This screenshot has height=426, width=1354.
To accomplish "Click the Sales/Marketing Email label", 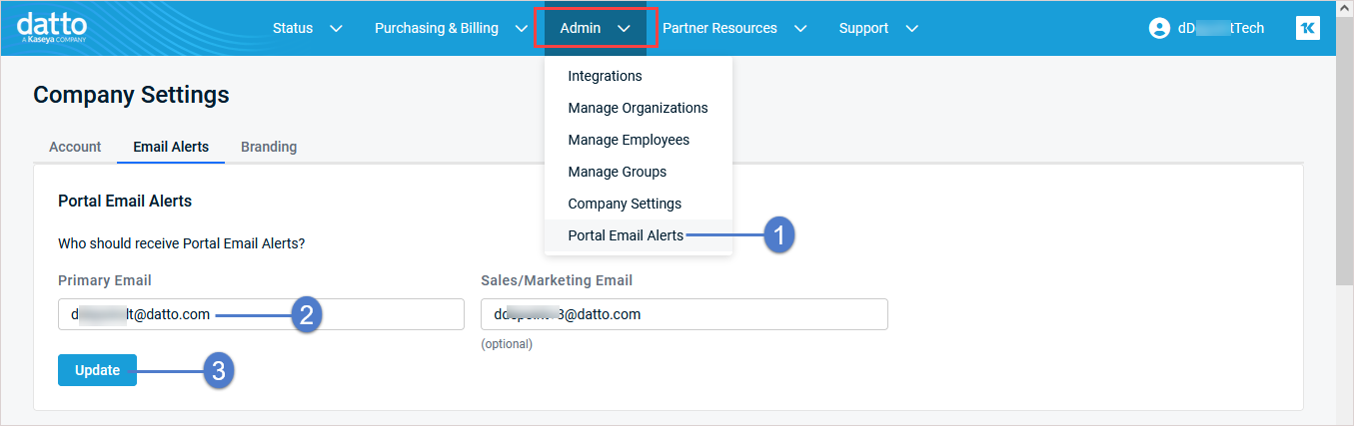I will (557, 280).
